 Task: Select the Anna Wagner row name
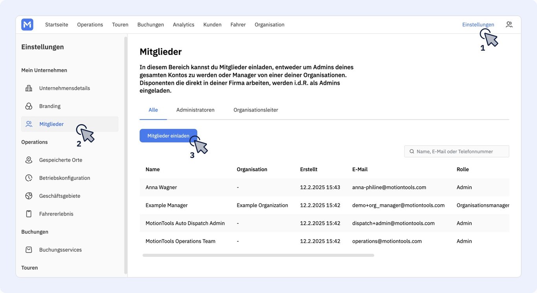161,187
